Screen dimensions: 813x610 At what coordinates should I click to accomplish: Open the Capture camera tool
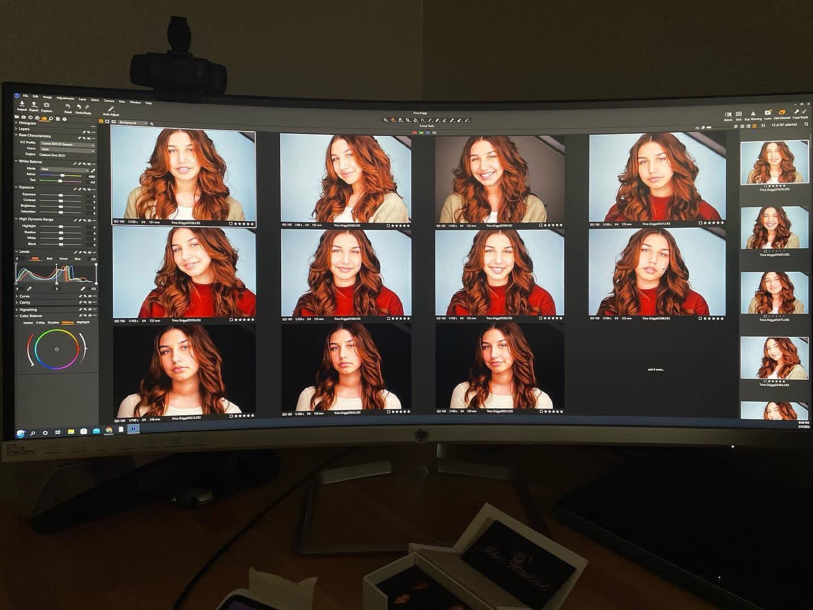[x=46, y=105]
